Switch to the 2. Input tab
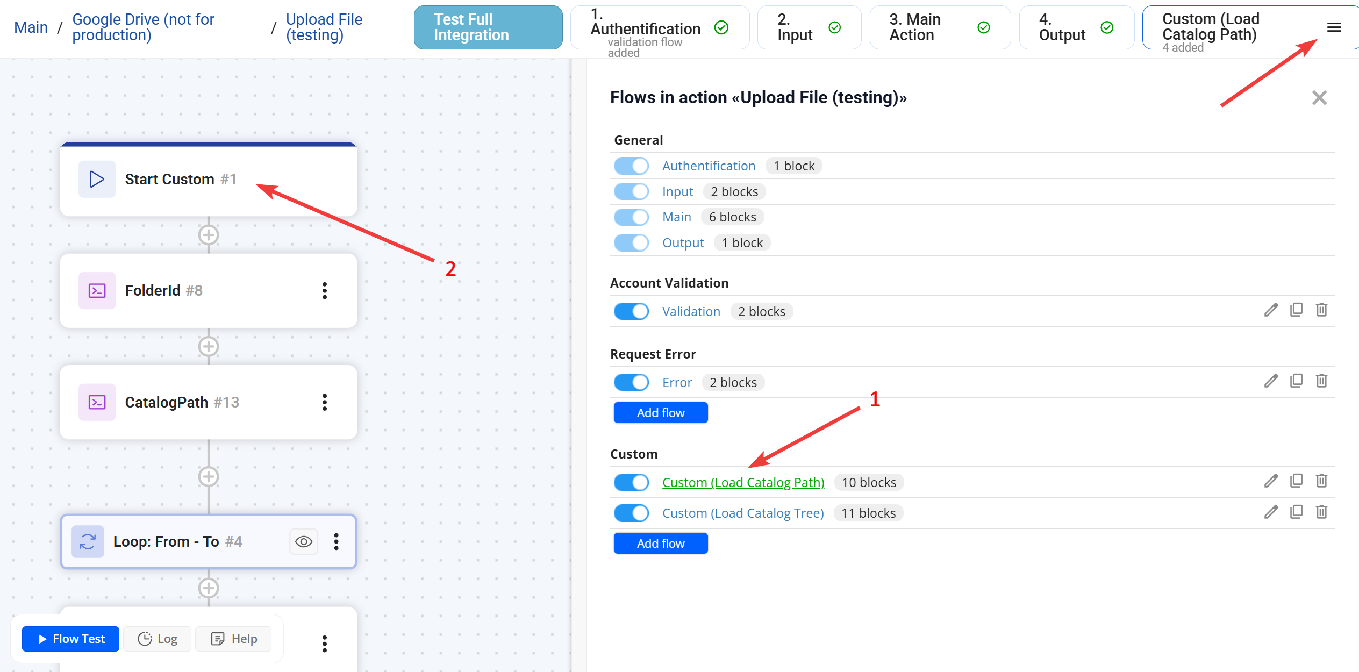Image resolution: width=1359 pixels, height=672 pixels. coord(806,27)
